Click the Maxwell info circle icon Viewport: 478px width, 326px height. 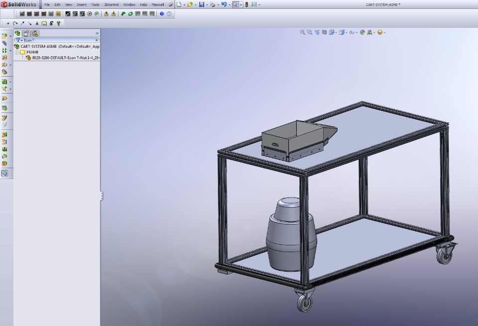coord(169,14)
